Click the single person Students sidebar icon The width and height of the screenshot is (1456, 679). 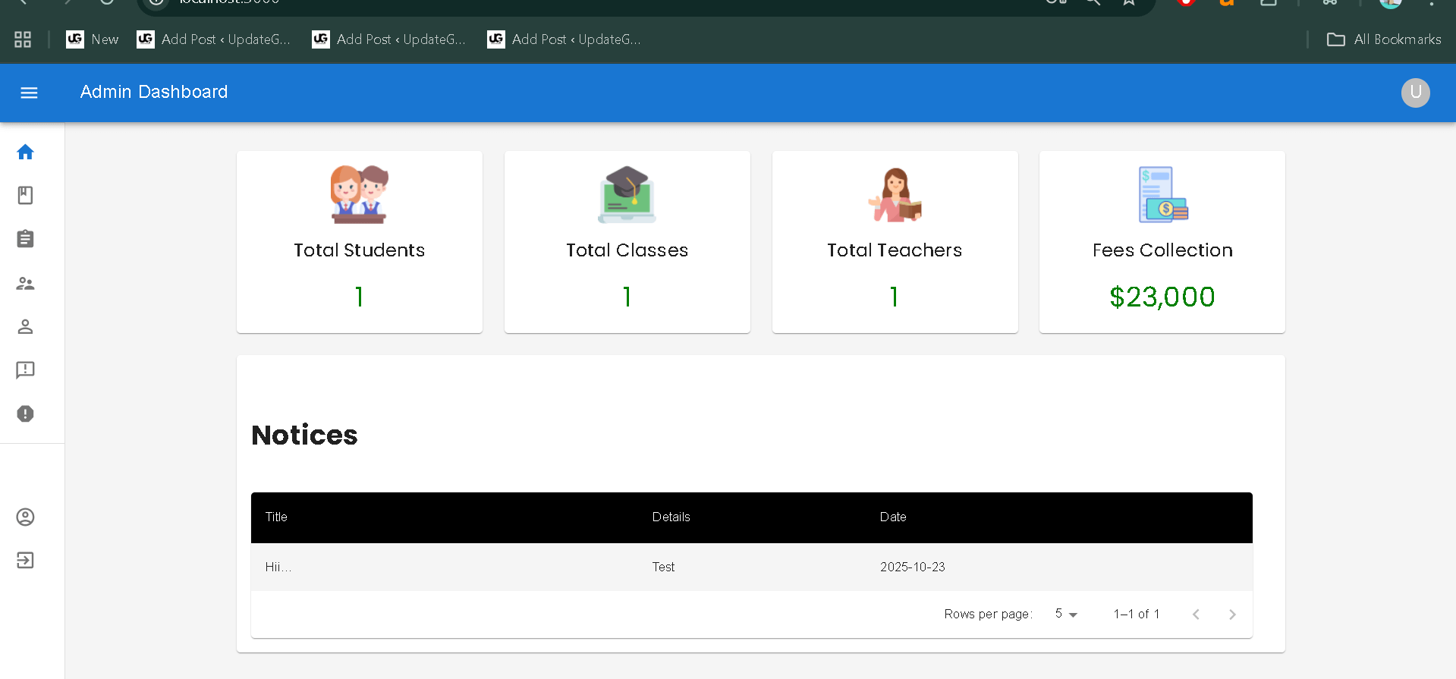pyautogui.click(x=25, y=326)
